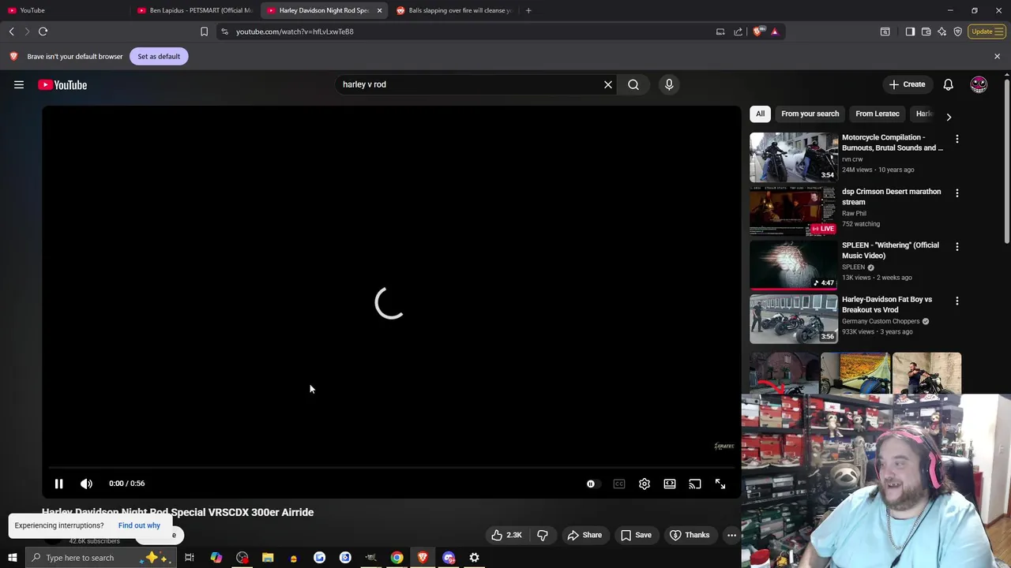Viewport: 1011px width, 568px height.
Task: Bookmark this page
Action: (x=204, y=32)
